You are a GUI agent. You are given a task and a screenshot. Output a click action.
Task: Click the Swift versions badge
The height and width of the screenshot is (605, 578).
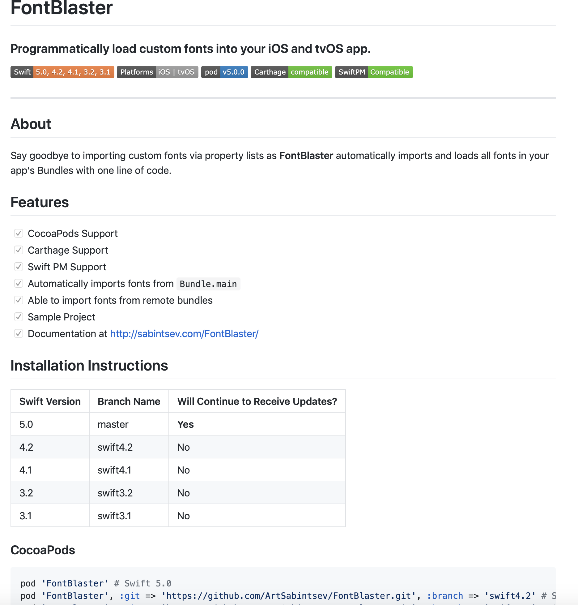pyautogui.click(x=62, y=72)
